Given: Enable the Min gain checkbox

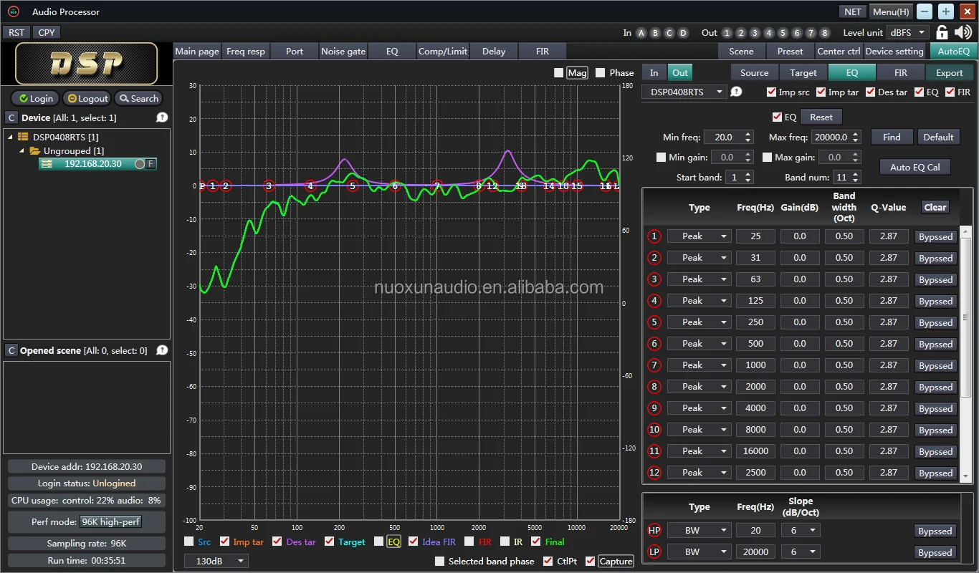Looking at the screenshot, I should (x=662, y=157).
